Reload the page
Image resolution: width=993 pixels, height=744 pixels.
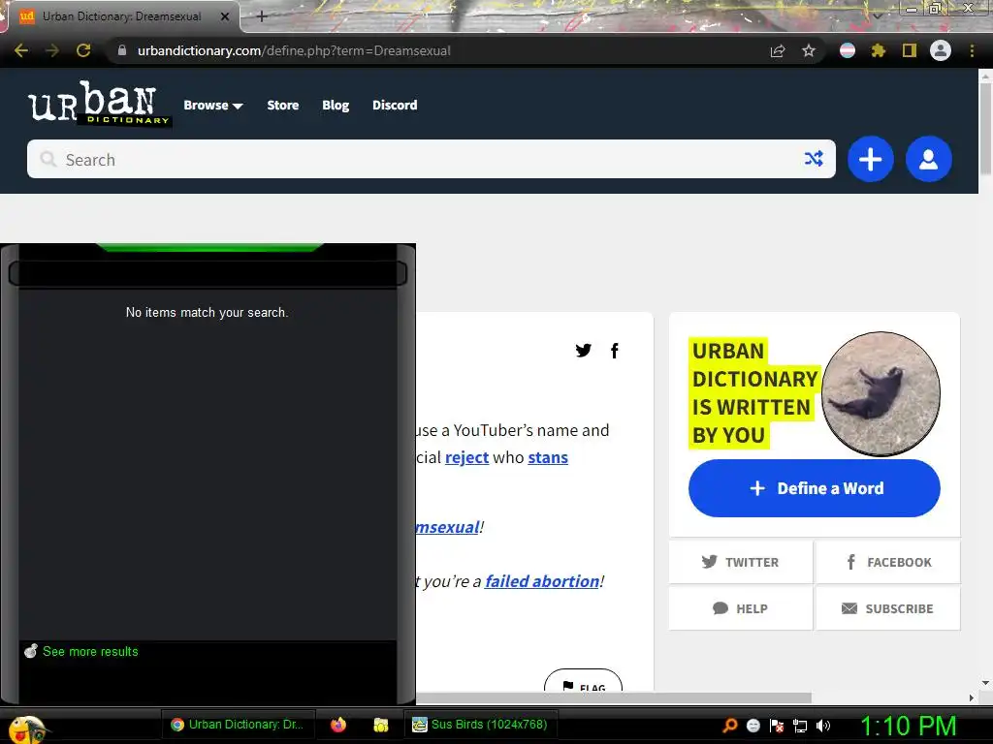83,50
